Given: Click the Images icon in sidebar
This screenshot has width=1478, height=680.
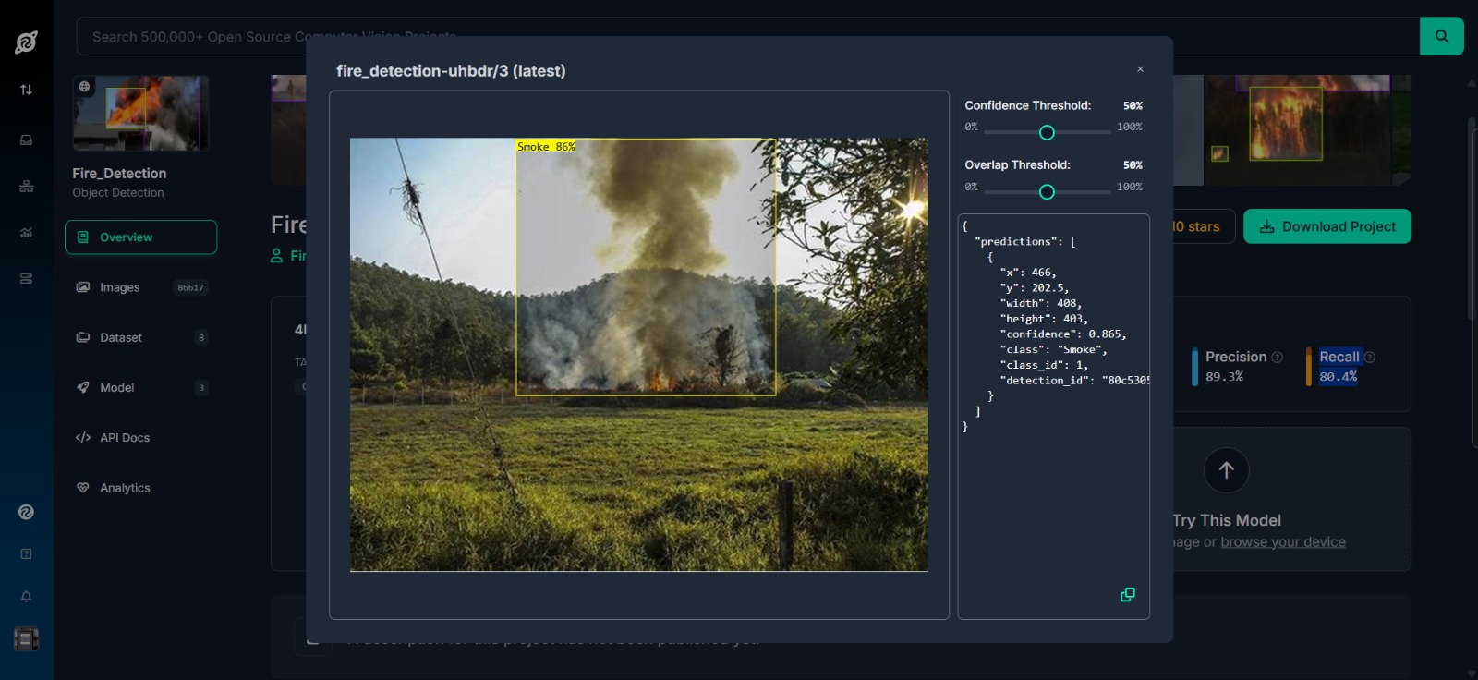Looking at the screenshot, I should pyautogui.click(x=83, y=287).
